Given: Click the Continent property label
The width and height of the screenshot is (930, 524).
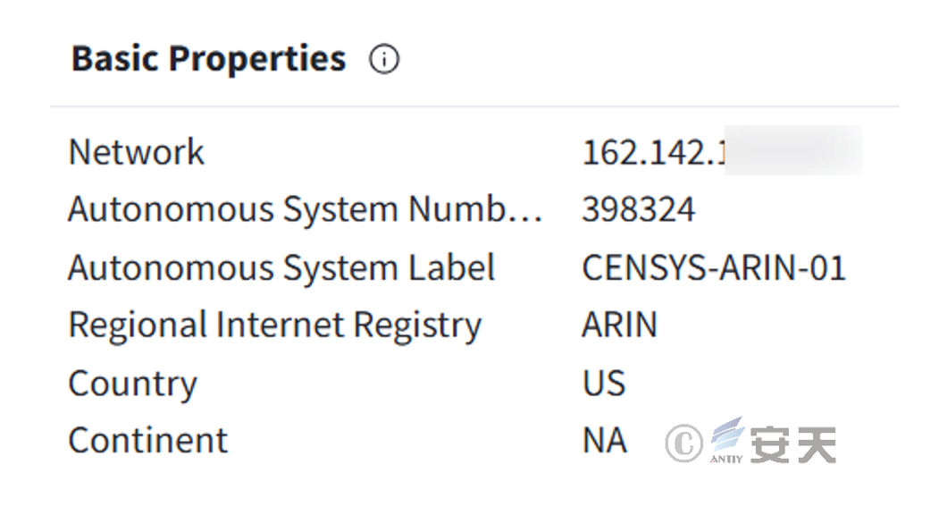Looking at the screenshot, I should click(x=147, y=441).
